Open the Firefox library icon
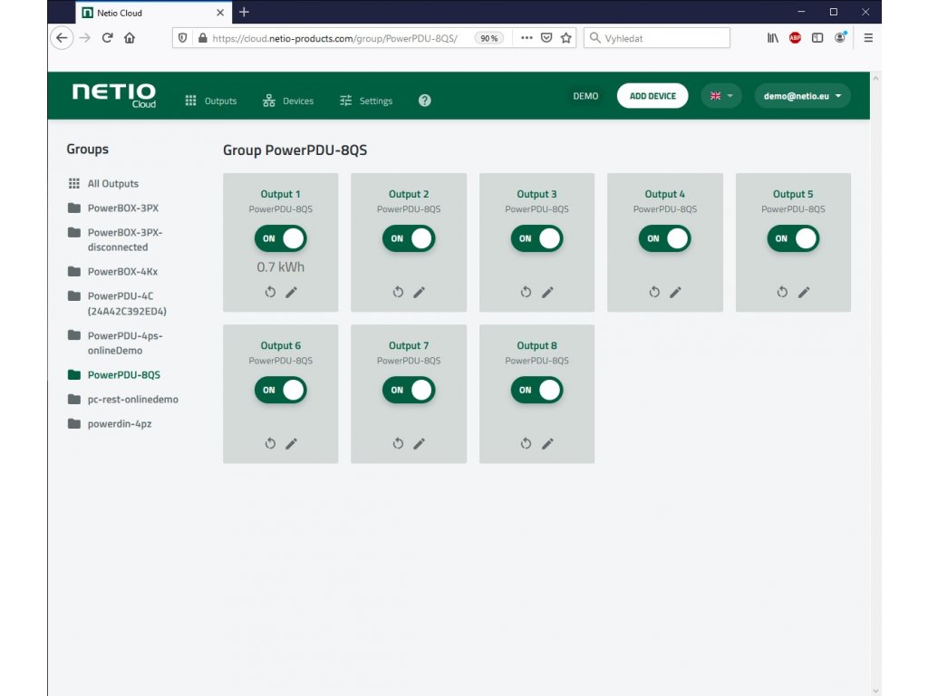The width and height of the screenshot is (928, 696). (773, 38)
